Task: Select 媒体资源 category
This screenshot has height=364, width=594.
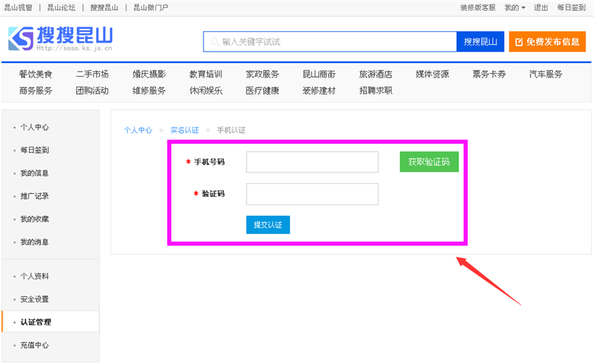Action: (x=433, y=74)
